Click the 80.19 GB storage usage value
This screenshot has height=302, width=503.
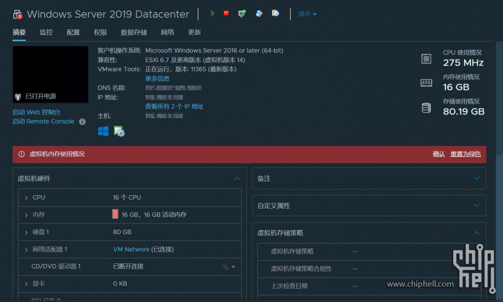[x=463, y=111]
